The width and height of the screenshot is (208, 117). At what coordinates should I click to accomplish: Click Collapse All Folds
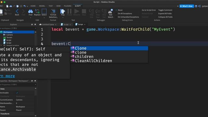pyautogui.click(x=165, y=17)
